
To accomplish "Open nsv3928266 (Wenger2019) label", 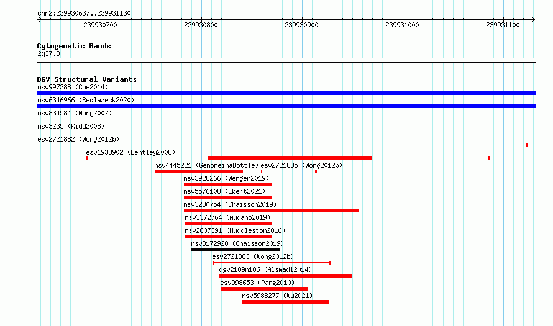I will click(x=226, y=178).
